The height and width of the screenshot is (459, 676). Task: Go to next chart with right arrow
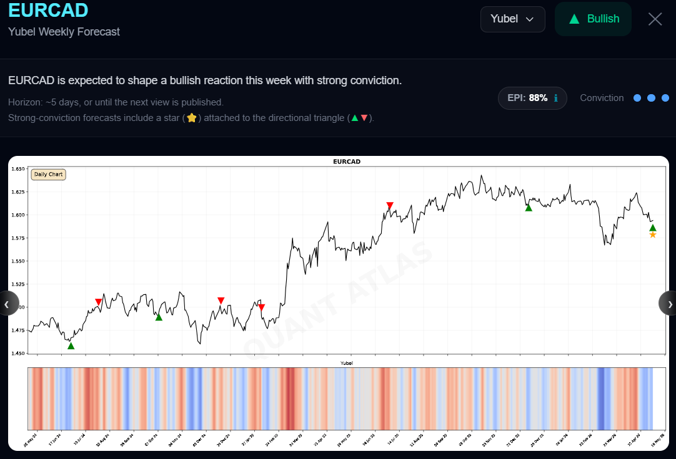669,304
